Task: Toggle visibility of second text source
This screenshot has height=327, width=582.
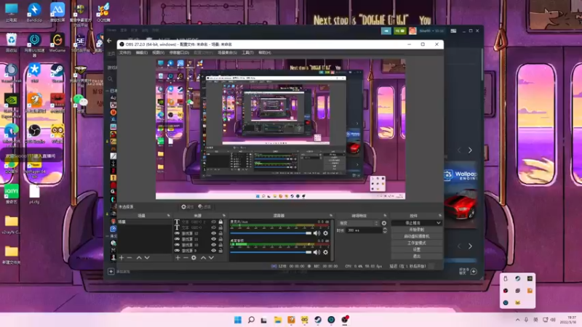Action: coord(213,227)
